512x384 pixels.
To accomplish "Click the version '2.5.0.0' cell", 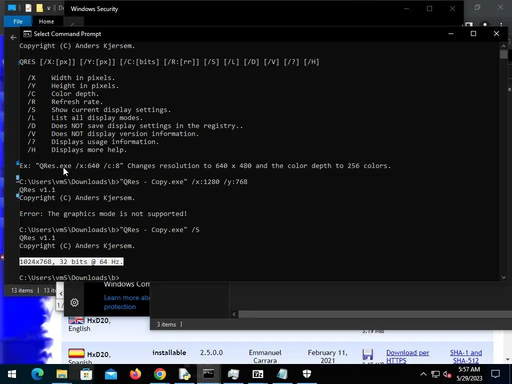I will [x=211, y=352].
